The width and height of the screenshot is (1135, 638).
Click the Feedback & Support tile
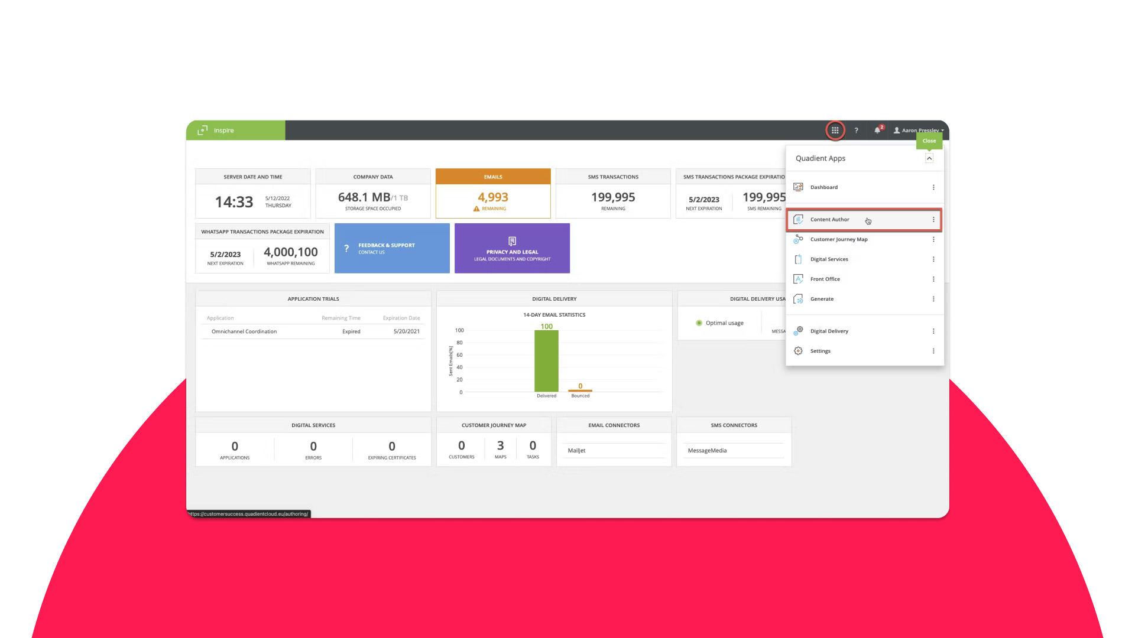pos(392,248)
